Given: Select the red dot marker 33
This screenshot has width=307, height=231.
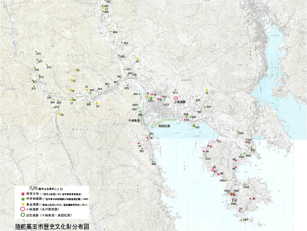Looking at the screenshot, I should click(x=208, y=146).
